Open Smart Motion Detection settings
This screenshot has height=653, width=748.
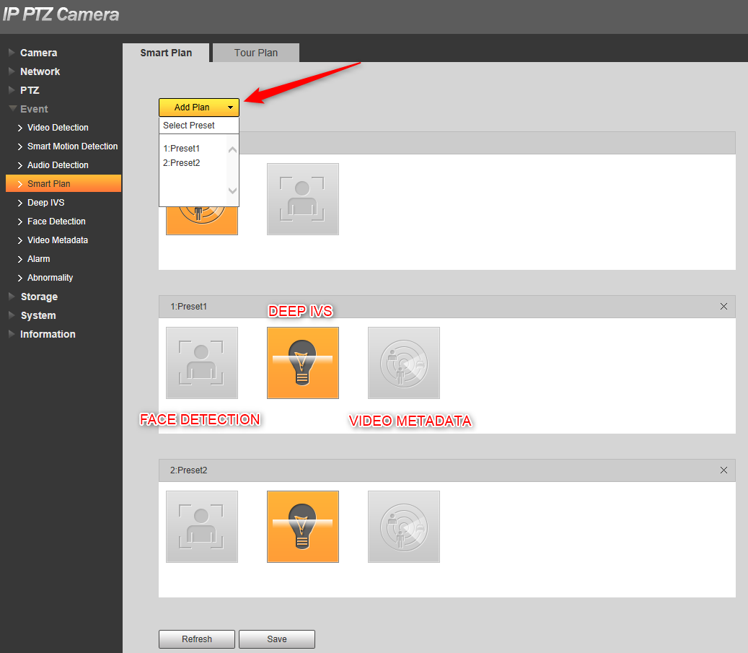72,146
